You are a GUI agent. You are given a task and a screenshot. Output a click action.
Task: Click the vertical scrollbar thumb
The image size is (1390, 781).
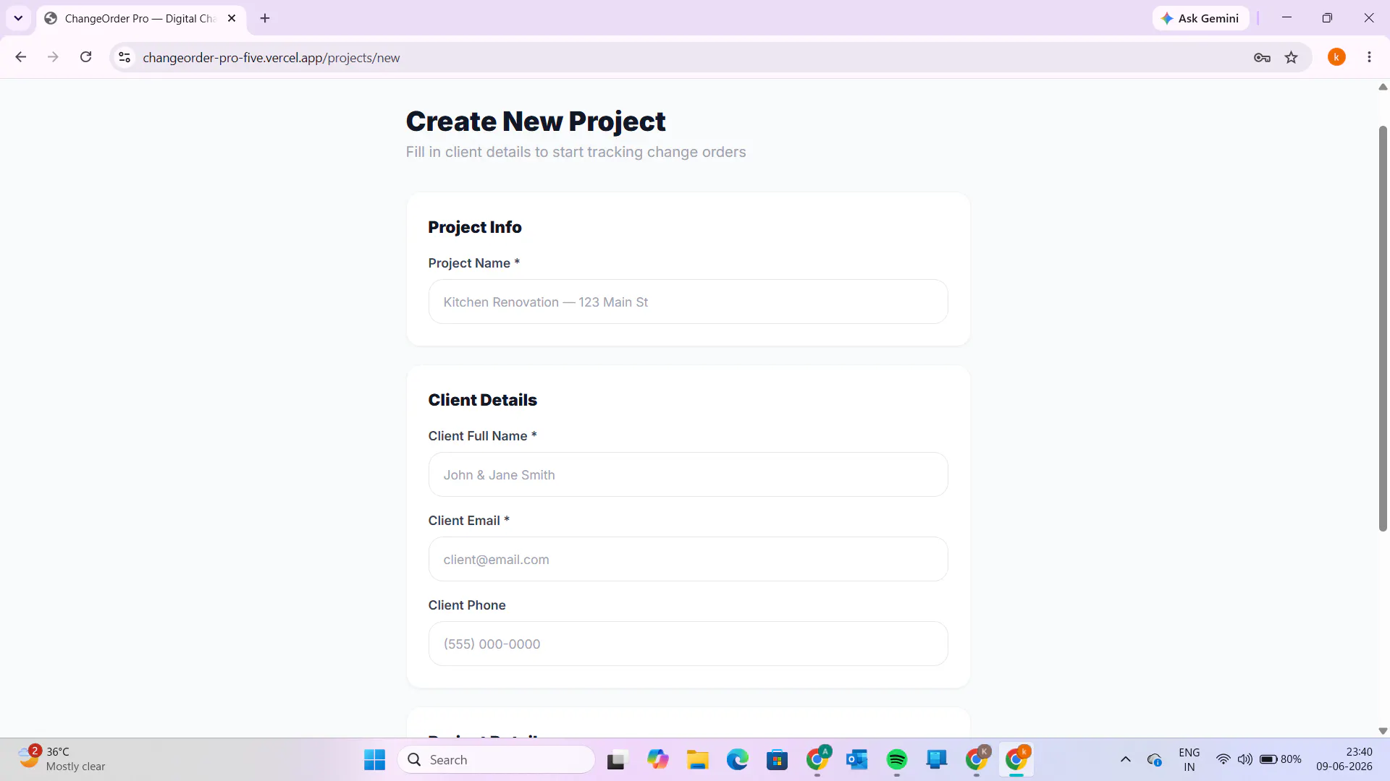click(1383, 328)
